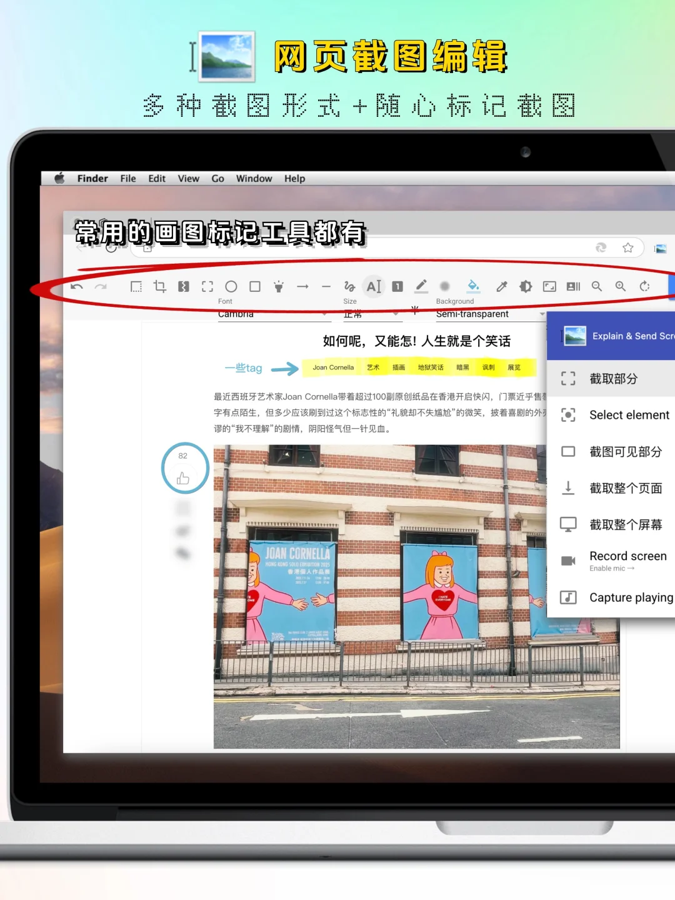Viewport: 675px width, 900px height.
Task: Select the rectangle shape tool
Action: (x=254, y=286)
